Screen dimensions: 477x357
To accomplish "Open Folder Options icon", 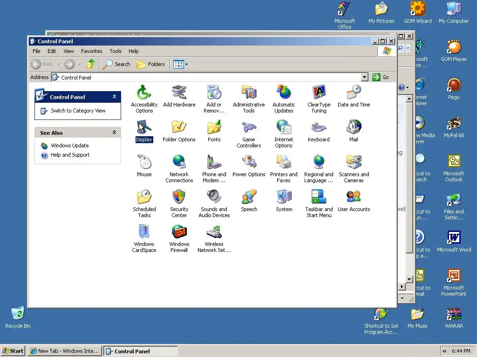I will coord(179,131).
